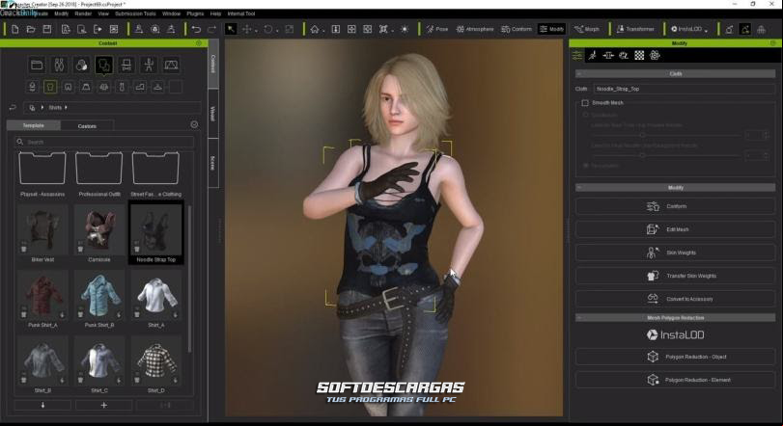Expand the Shirts breadcrumb arrow
Image resolution: width=783 pixels, height=426 pixels.
click(66, 108)
